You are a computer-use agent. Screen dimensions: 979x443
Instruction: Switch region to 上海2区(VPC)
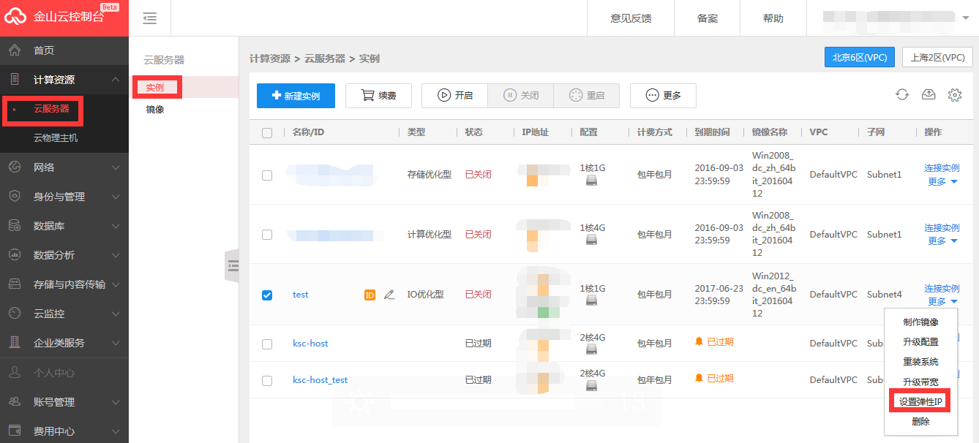pos(937,58)
